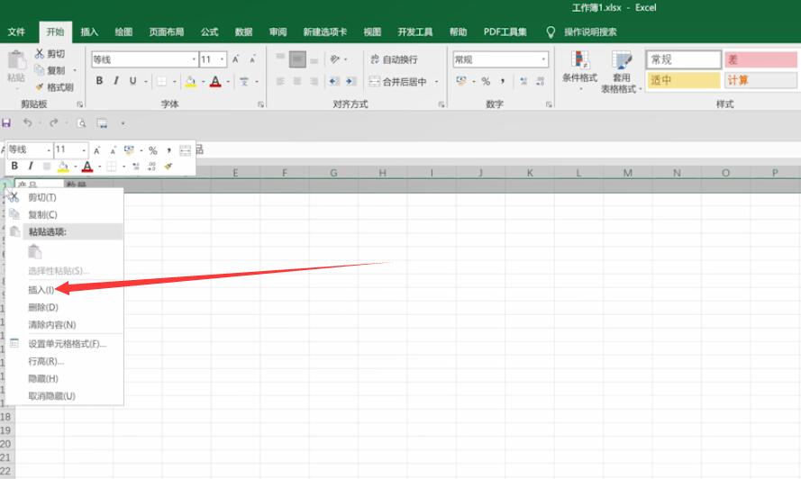Screen dimensions: 801x479
Task: Open the underline style dropdown arrow
Action: (146, 82)
